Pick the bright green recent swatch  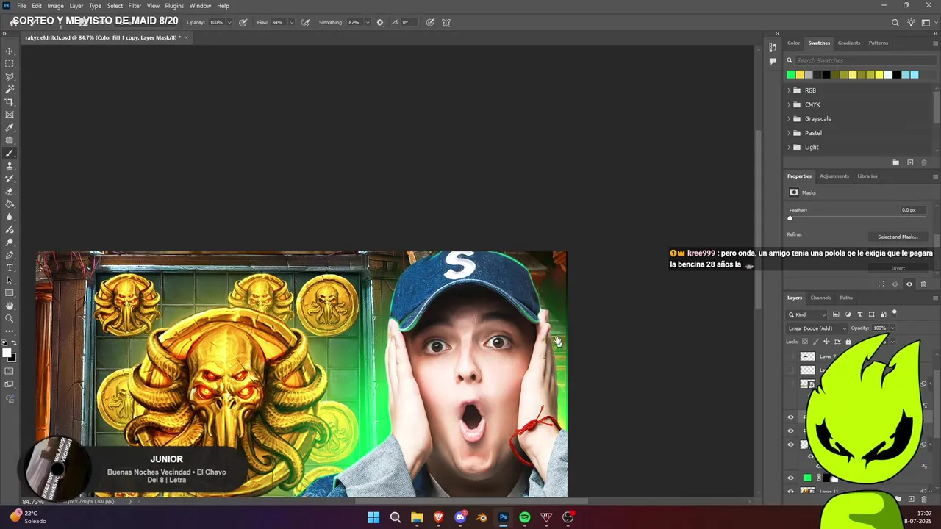tap(791, 74)
